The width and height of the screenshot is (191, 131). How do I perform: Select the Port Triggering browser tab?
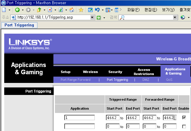[x=19, y=25]
